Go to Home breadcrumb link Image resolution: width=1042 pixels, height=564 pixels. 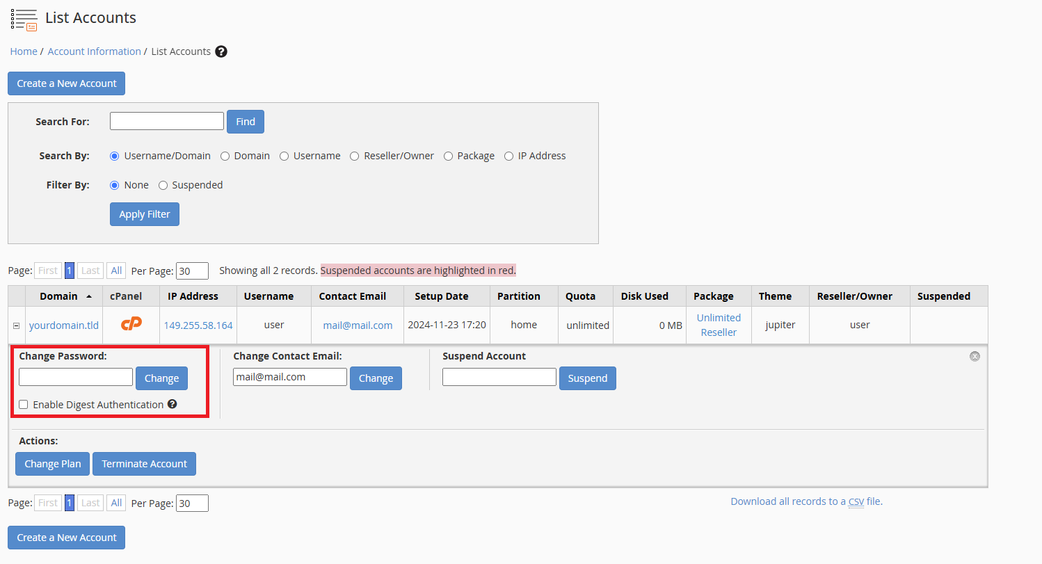click(24, 51)
